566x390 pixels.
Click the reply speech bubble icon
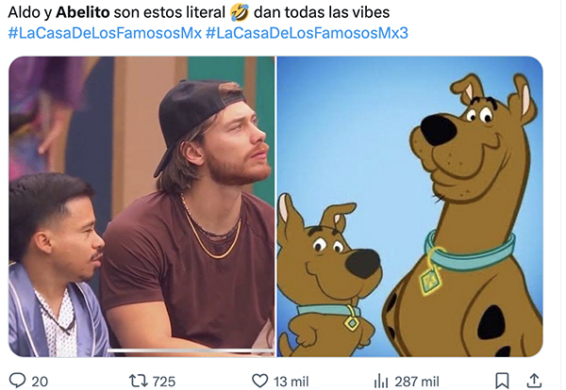pyautogui.click(x=17, y=381)
